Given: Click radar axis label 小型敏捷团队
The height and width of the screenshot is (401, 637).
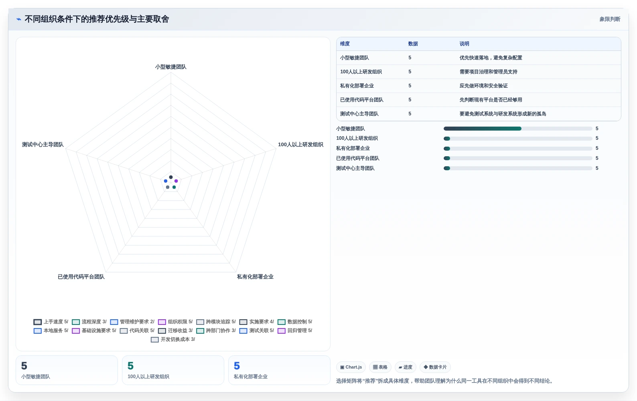Looking at the screenshot, I should tap(171, 67).
